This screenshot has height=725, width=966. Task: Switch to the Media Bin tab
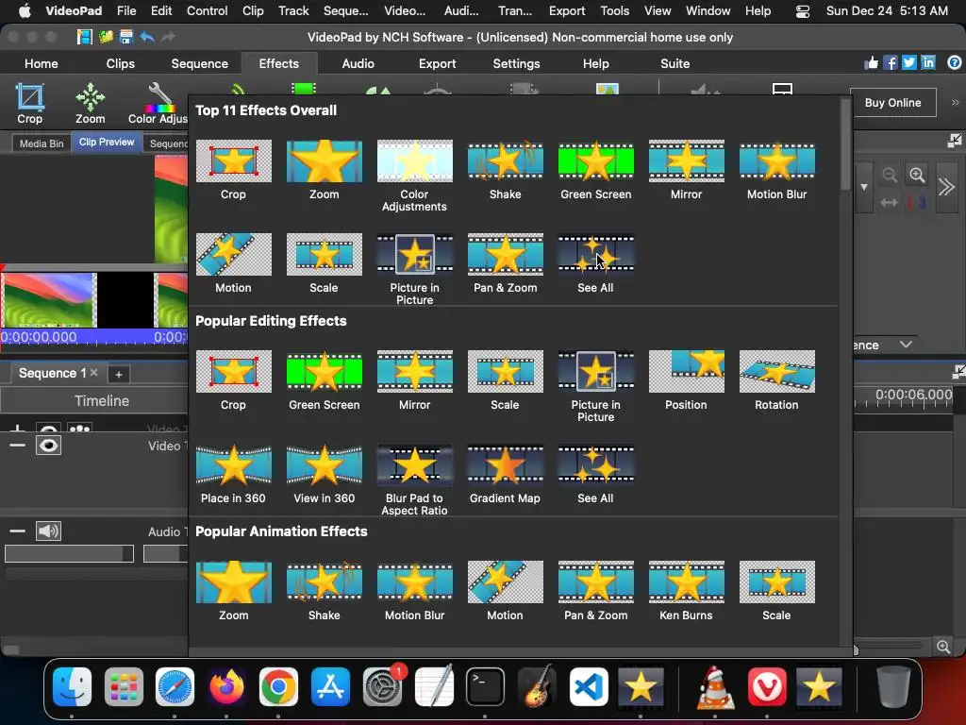click(42, 143)
